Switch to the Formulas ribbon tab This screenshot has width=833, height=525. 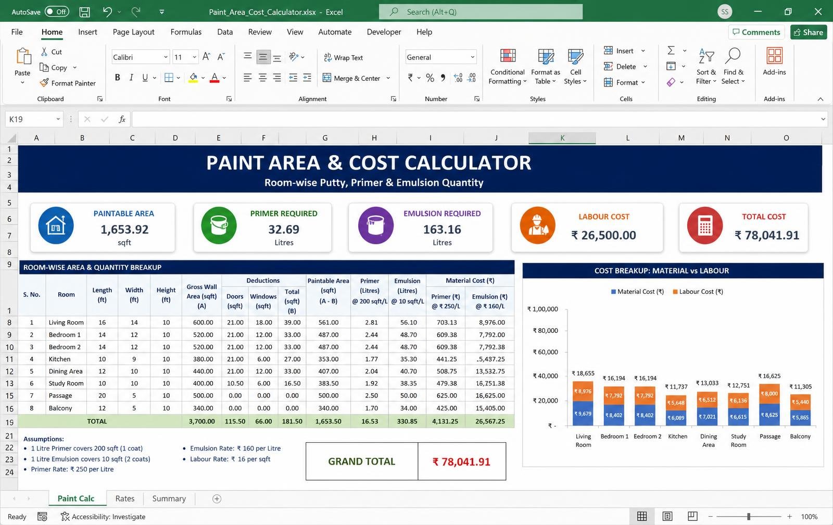click(x=186, y=32)
